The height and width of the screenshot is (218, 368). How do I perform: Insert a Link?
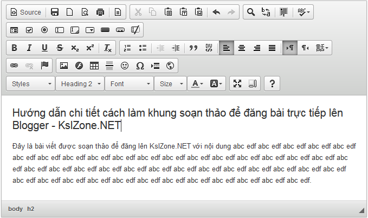[x=14, y=66]
